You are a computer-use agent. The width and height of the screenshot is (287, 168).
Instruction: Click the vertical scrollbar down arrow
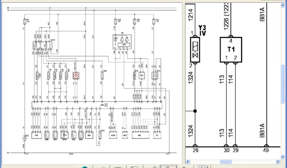pos(283,157)
